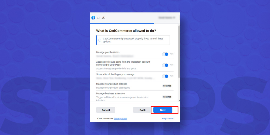The width and height of the screenshot is (270, 135).
Task: Click the info icon in the notice box
Action: coord(100,40)
